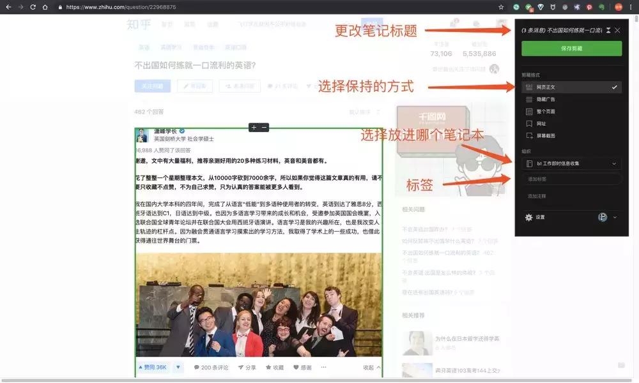The height and width of the screenshot is (383, 639).
Task: Open the notebook selector showing b1 工作即时信息收集
Action: (572, 162)
